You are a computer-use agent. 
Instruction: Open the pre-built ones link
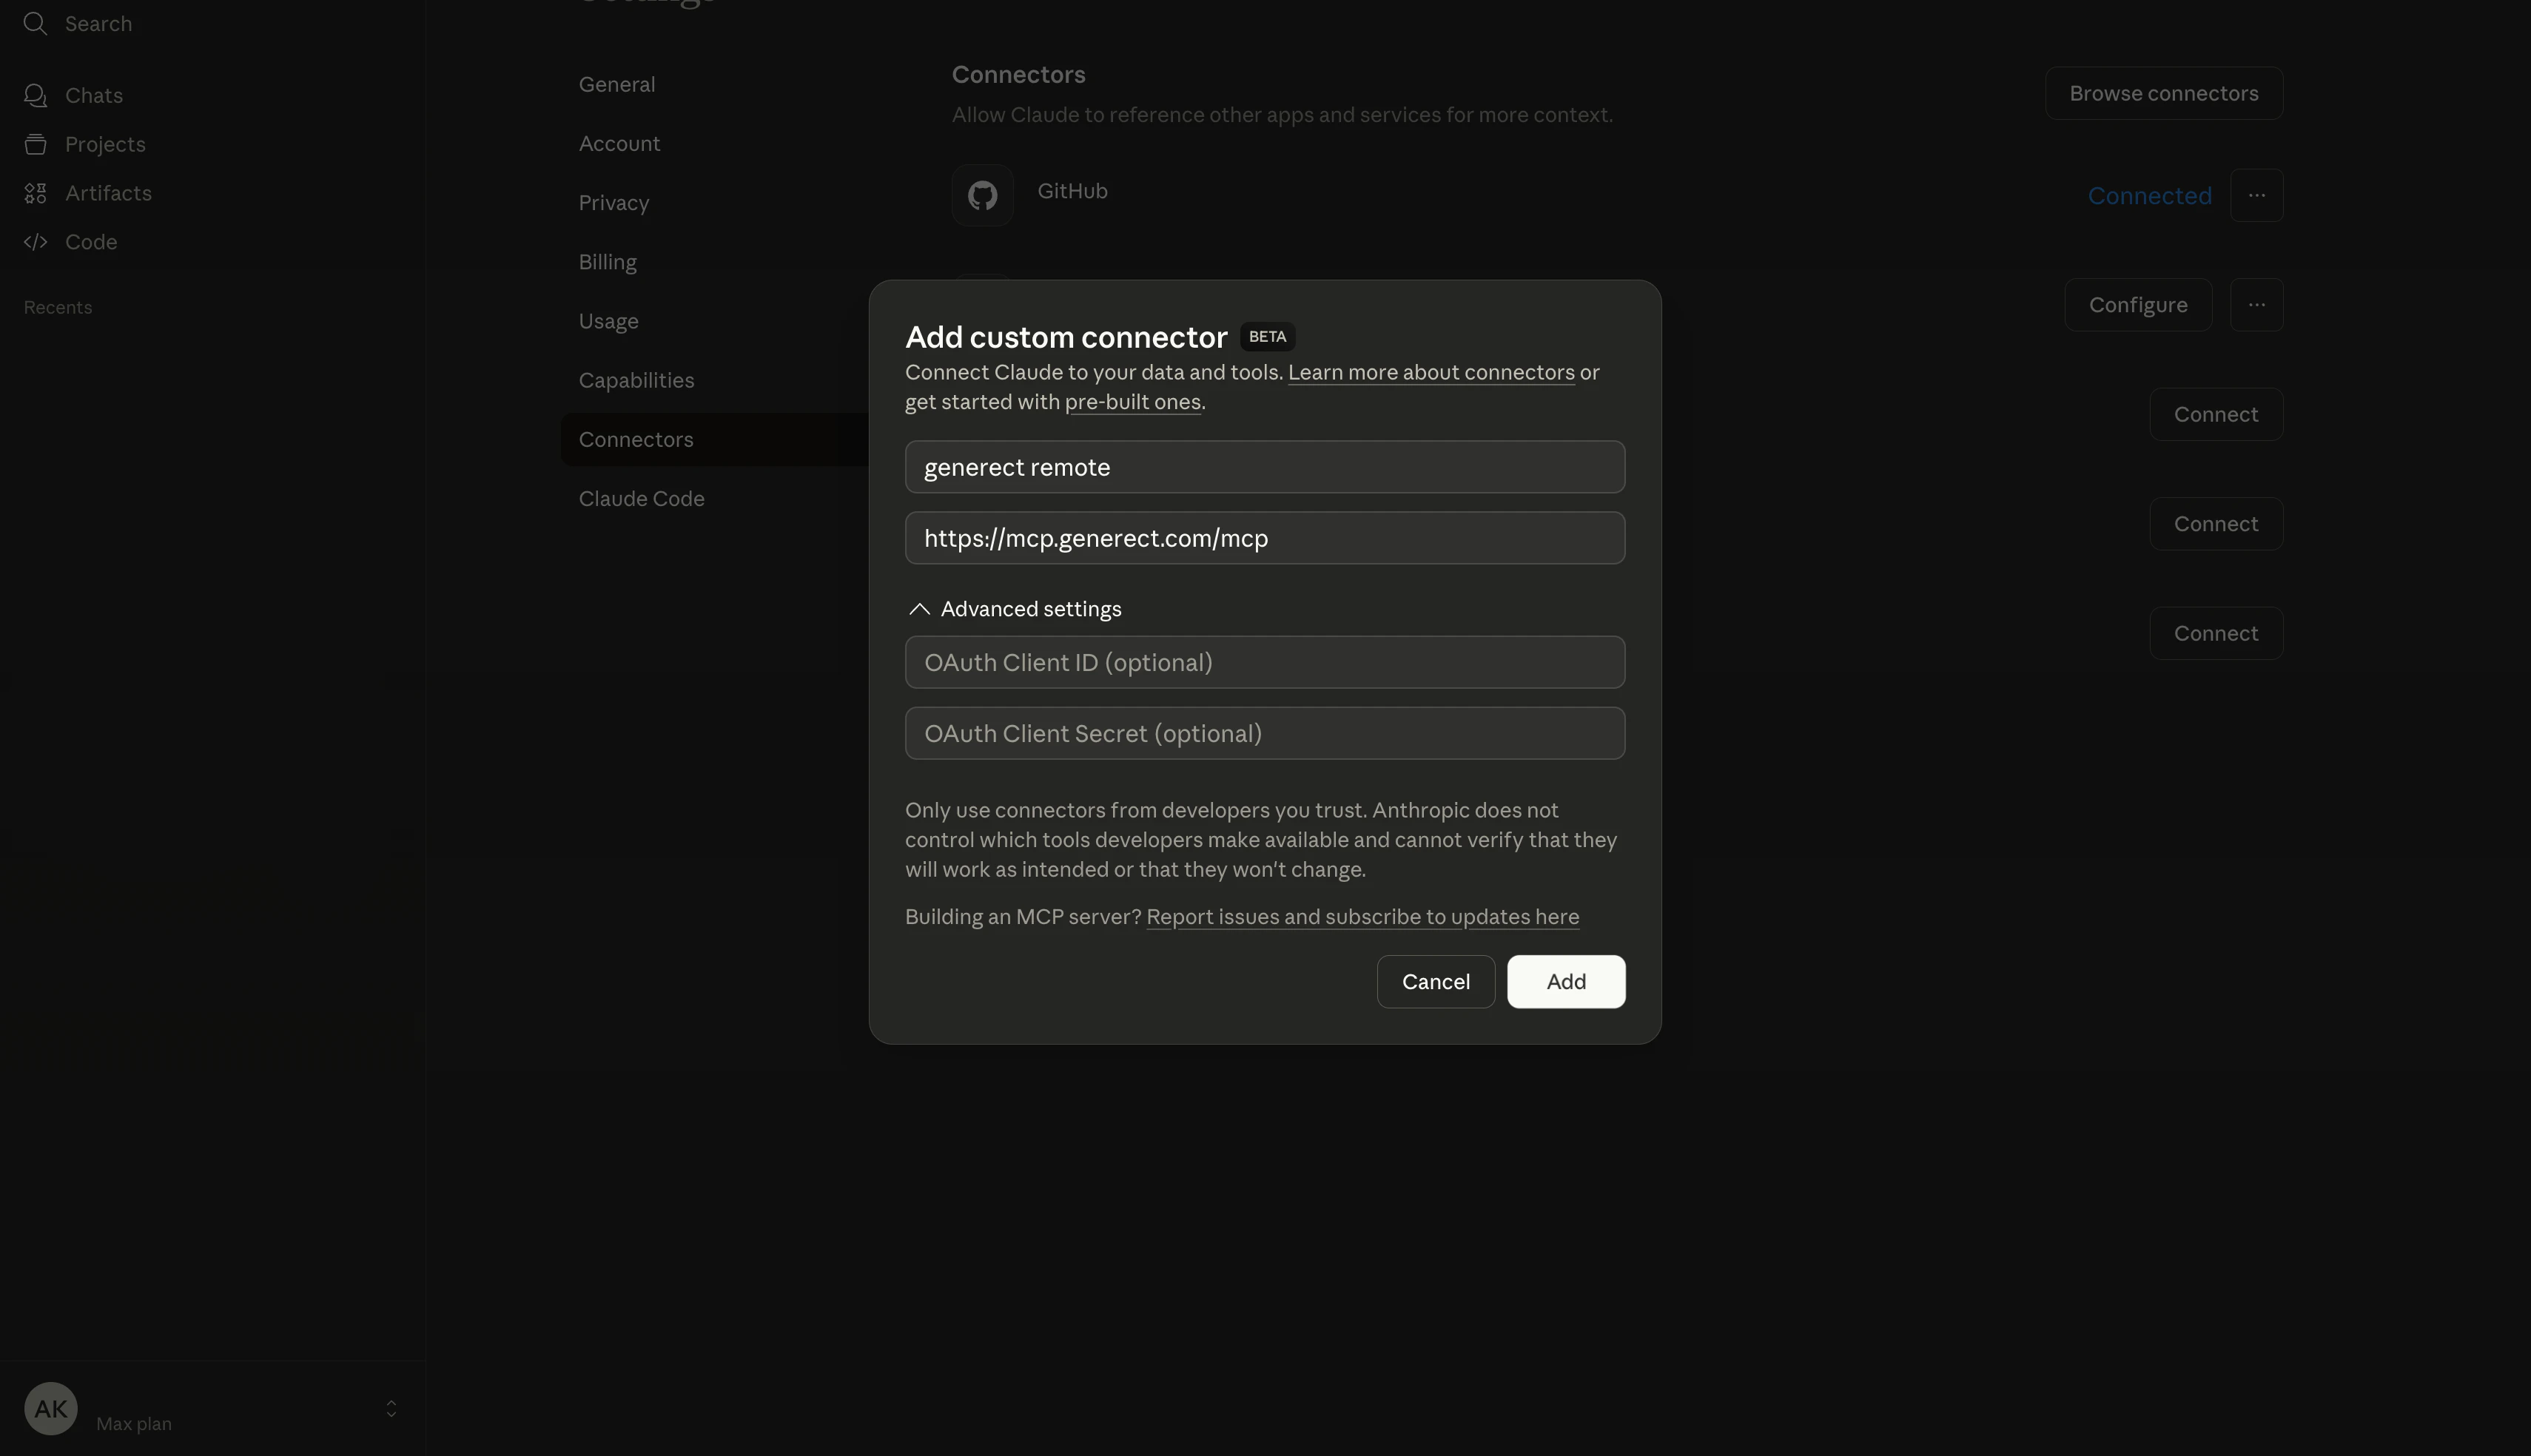click(1132, 402)
